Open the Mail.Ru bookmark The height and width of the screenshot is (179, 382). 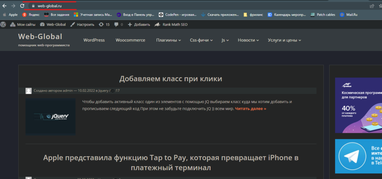point(349,15)
